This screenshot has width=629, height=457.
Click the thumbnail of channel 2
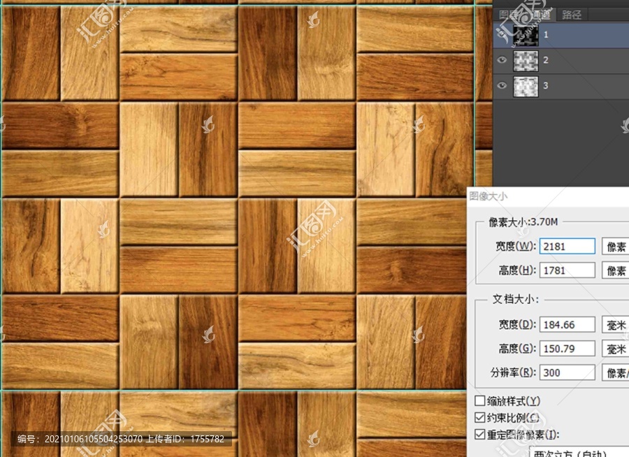click(x=526, y=61)
